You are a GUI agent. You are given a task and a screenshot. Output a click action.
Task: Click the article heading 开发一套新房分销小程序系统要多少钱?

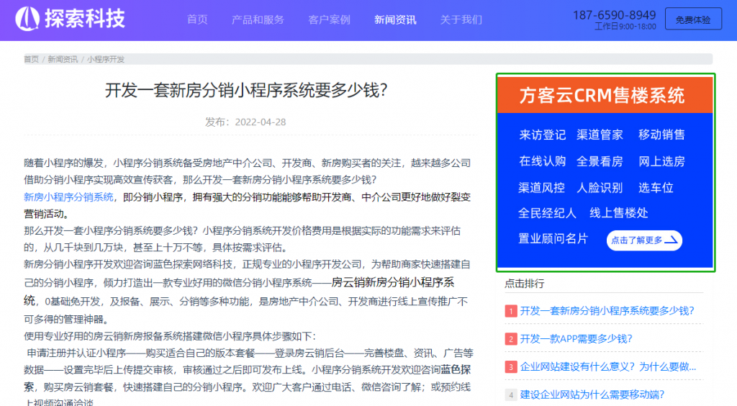tap(246, 90)
